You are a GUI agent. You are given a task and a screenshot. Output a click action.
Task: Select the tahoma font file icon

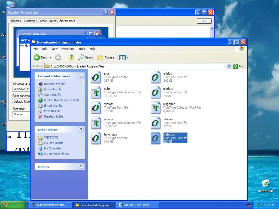point(156,123)
